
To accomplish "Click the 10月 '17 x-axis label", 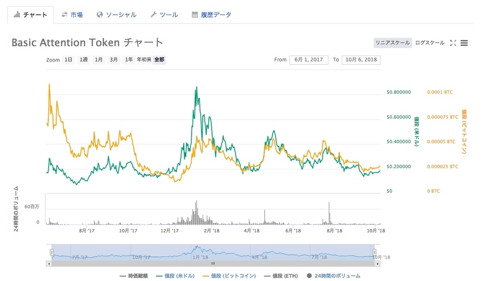I will click(128, 230).
